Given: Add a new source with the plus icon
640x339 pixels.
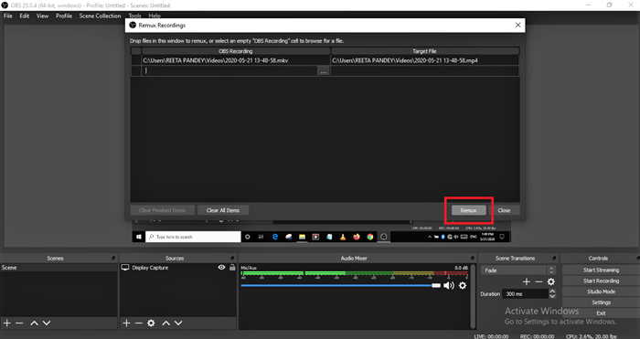Looking at the screenshot, I should pos(126,323).
